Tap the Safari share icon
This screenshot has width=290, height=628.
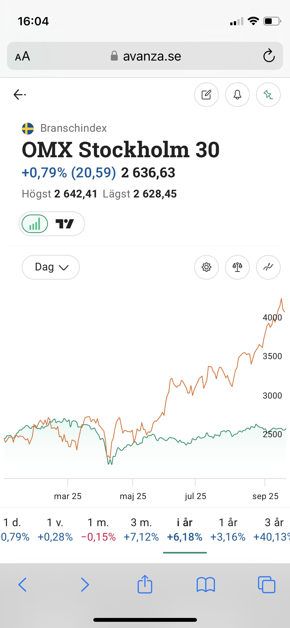(x=145, y=584)
